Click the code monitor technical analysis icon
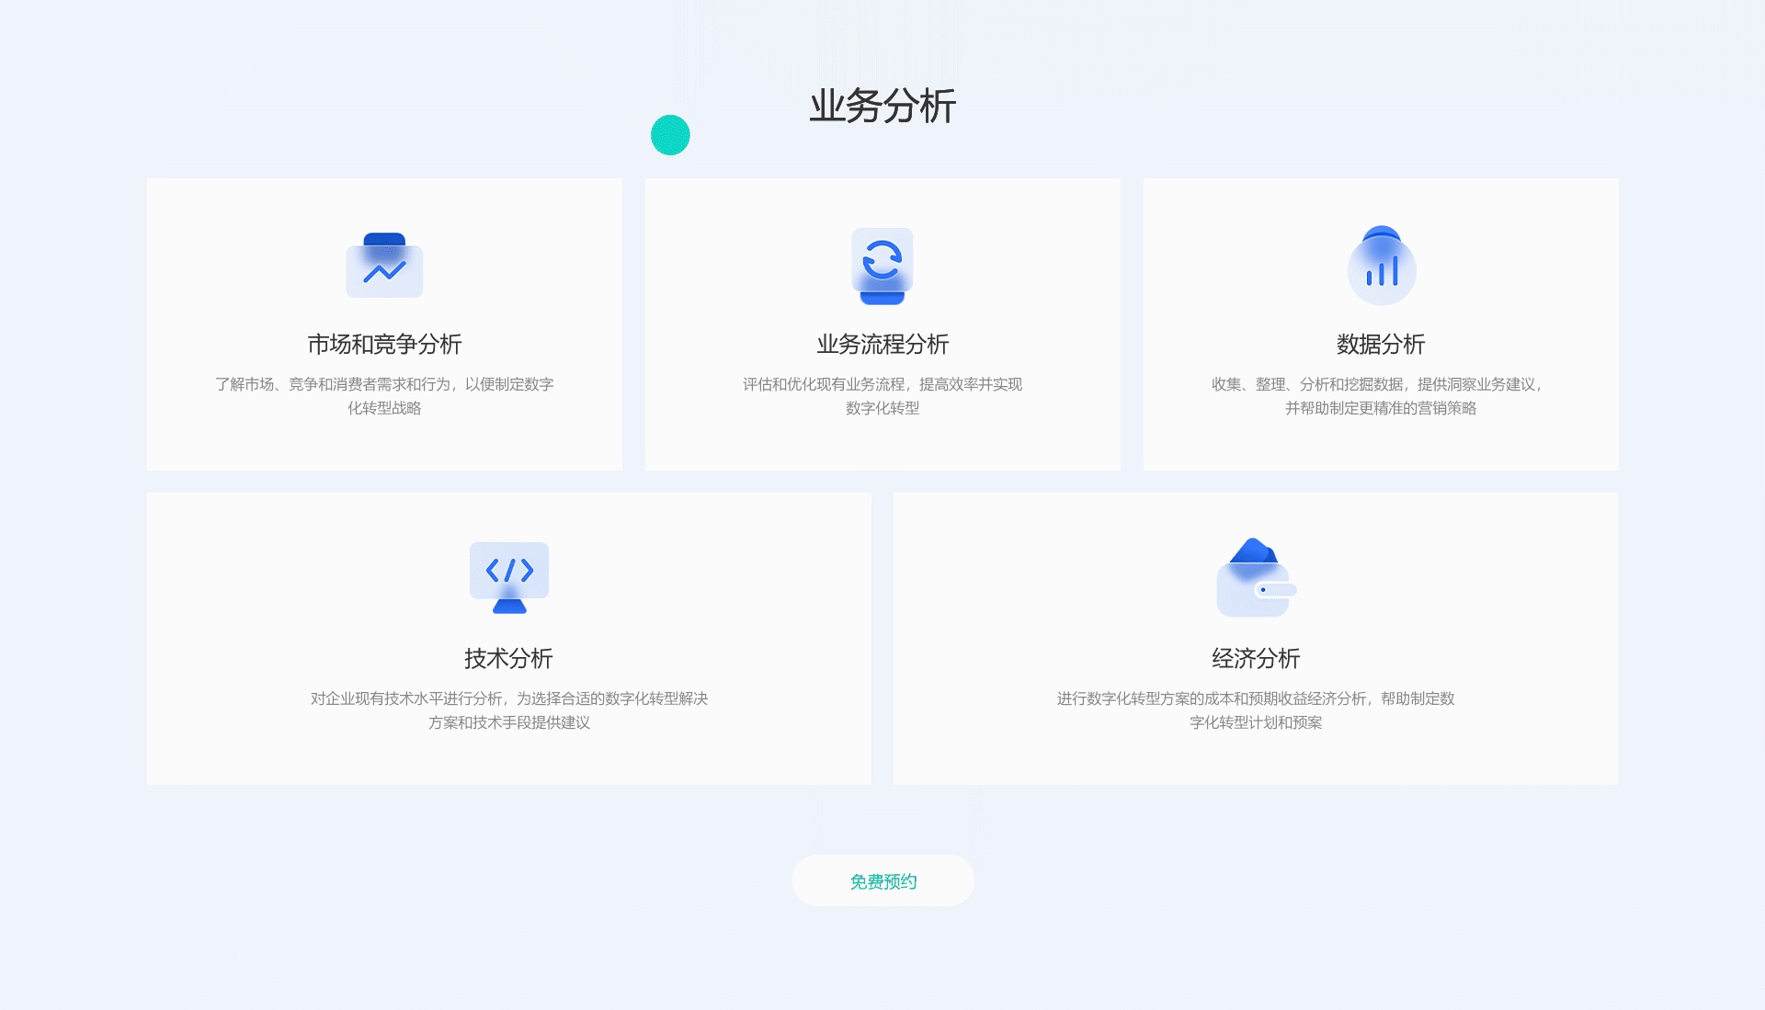Image resolution: width=1765 pixels, height=1010 pixels. (508, 577)
